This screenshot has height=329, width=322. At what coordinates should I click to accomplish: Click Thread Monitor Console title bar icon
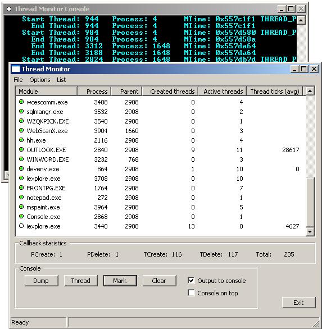click(9, 9)
